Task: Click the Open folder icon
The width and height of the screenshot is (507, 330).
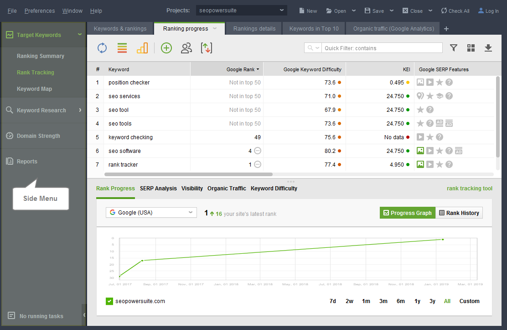Action: point(329,10)
